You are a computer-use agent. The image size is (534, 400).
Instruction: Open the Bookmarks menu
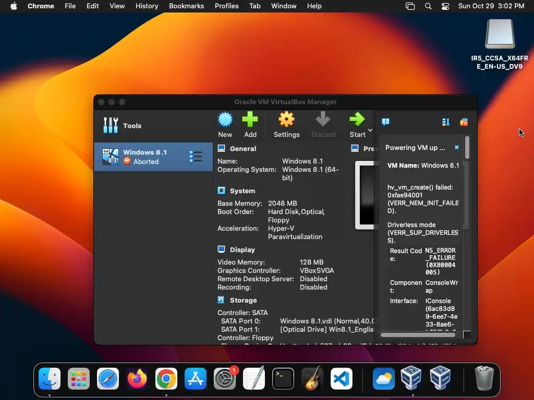(186, 6)
